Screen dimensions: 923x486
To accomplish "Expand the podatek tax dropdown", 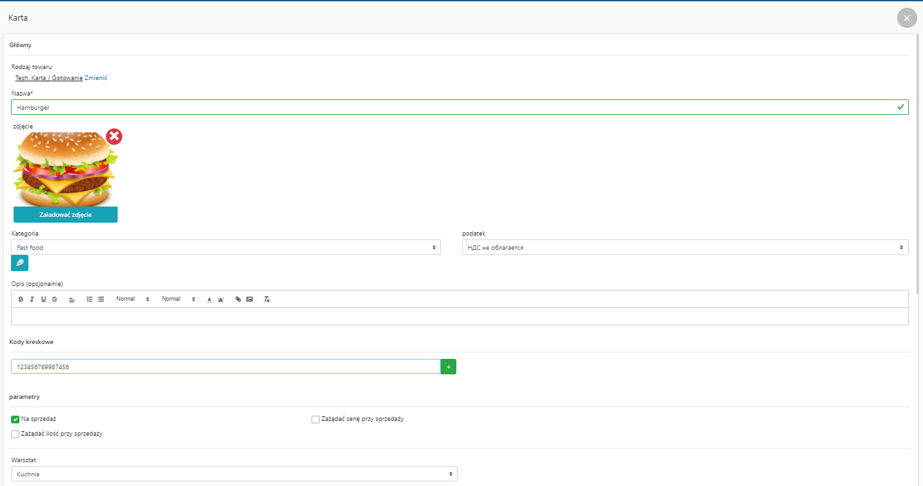I will (x=684, y=248).
